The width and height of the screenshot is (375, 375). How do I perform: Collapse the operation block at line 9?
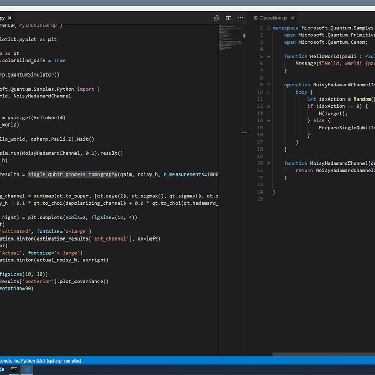pyautogui.click(x=268, y=85)
